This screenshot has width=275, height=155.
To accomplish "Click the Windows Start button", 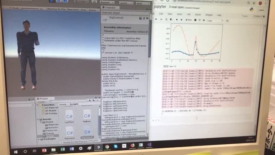I will 16,152.
